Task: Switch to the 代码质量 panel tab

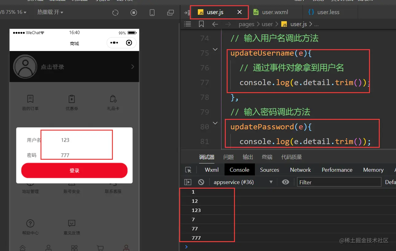Action: tap(292, 157)
